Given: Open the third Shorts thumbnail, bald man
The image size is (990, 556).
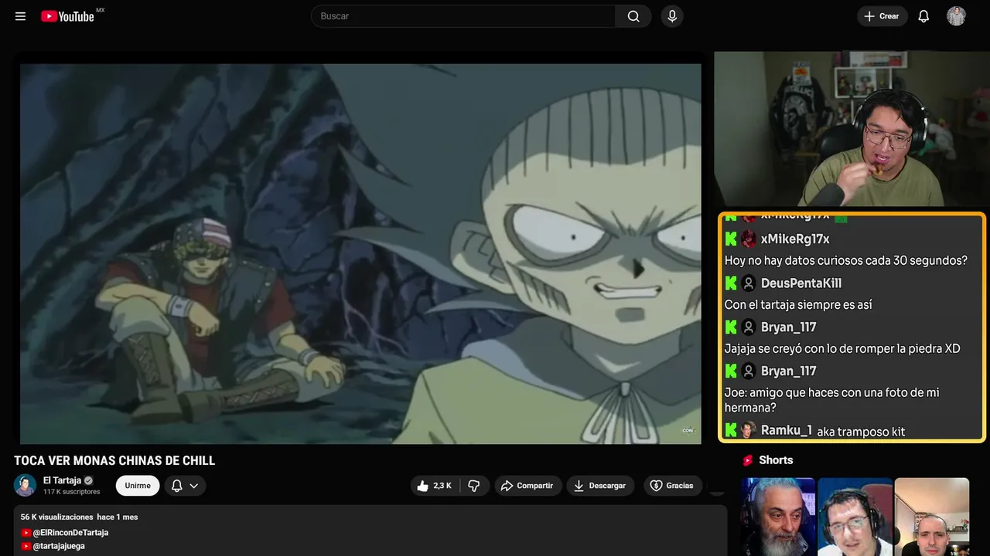Looking at the screenshot, I should point(932,517).
